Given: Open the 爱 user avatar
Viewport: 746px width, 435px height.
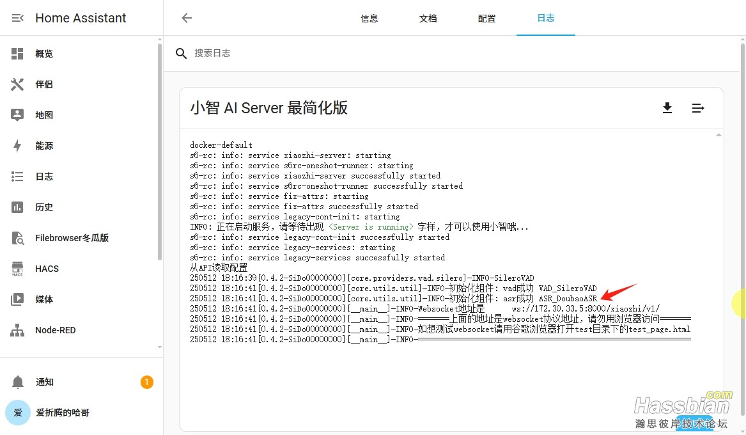Looking at the screenshot, I should pyautogui.click(x=18, y=413).
